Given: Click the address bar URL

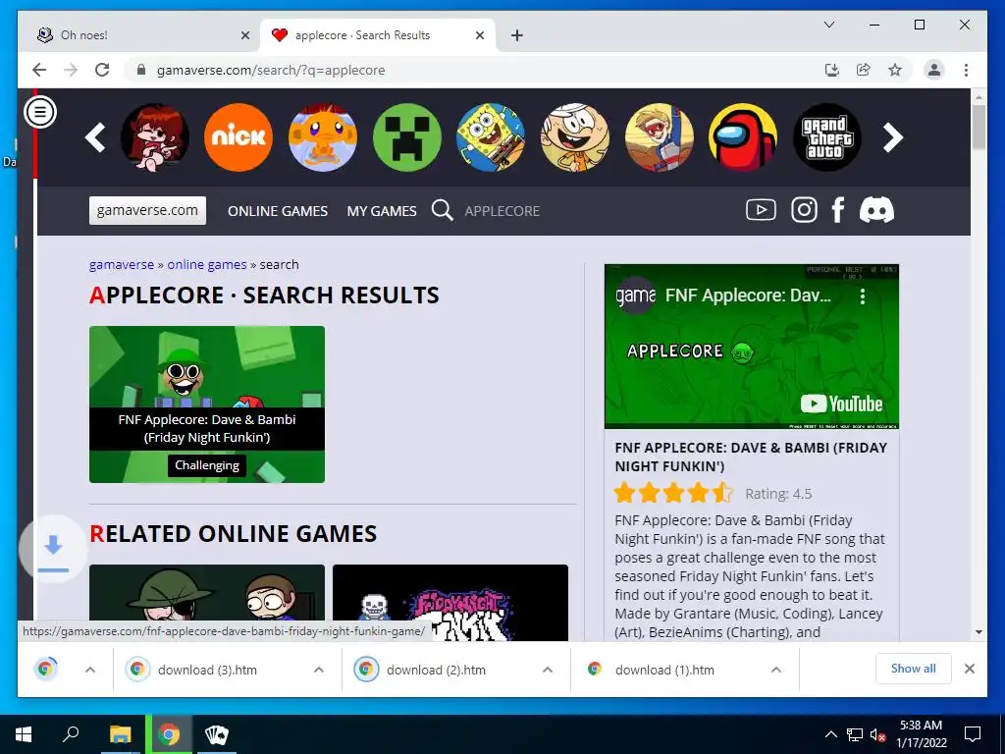Looking at the screenshot, I should [271, 70].
